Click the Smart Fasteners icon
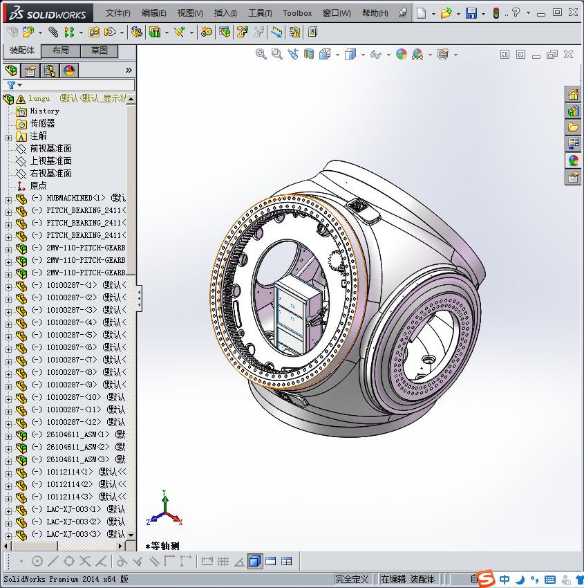 click(x=94, y=33)
